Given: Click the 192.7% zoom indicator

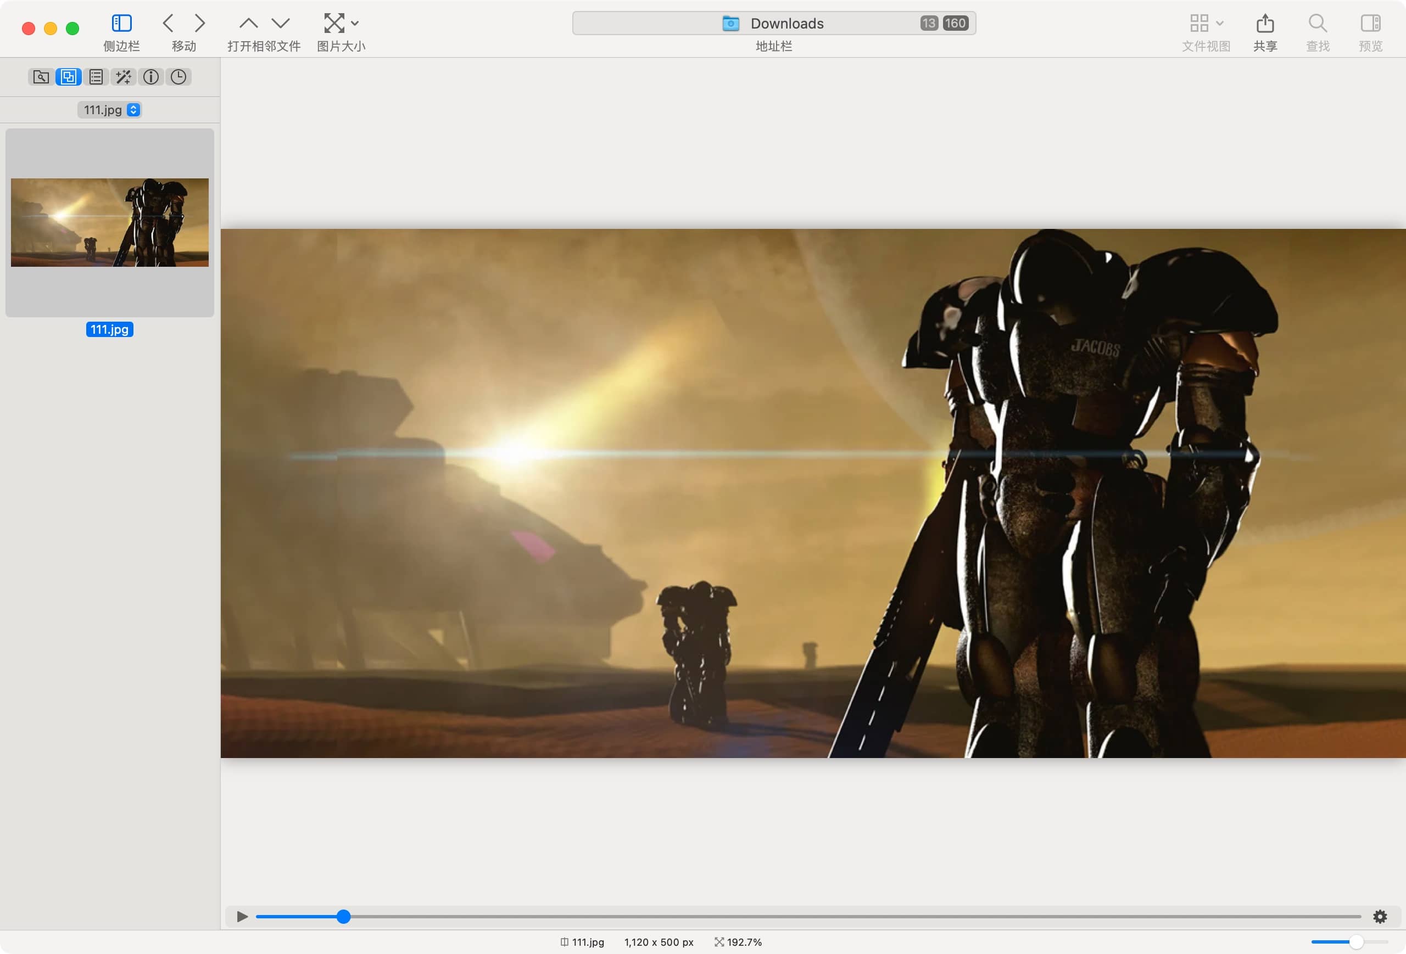Looking at the screenshot, I should tap(738, 942).
